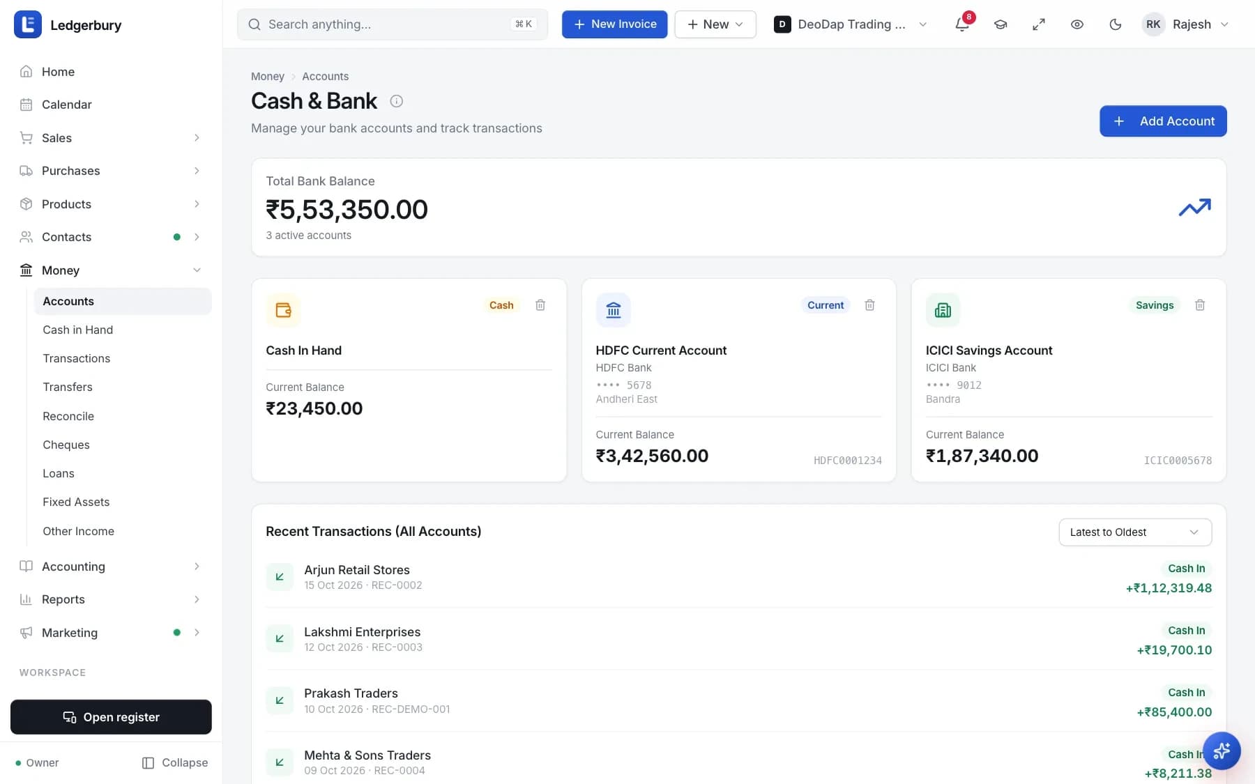Focus the Search anything field

(x=392, y=24)
